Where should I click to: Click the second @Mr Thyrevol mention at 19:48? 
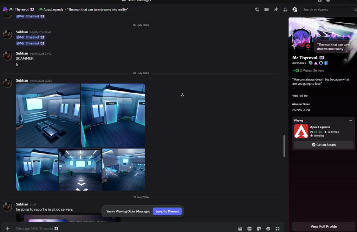(x=31, y=43)
